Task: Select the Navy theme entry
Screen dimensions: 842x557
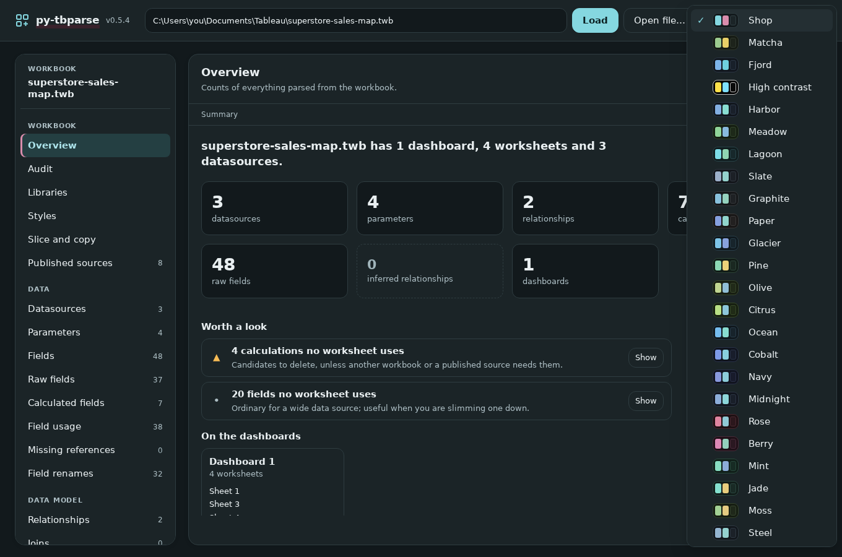Action: click(762, 377)
